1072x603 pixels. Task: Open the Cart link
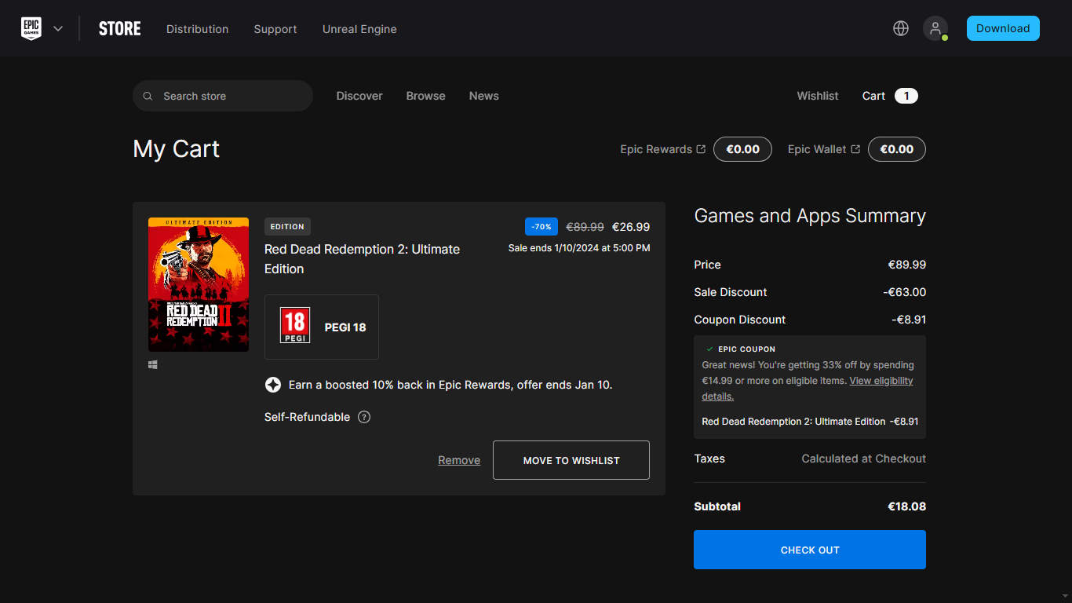(x=873, y=96)
